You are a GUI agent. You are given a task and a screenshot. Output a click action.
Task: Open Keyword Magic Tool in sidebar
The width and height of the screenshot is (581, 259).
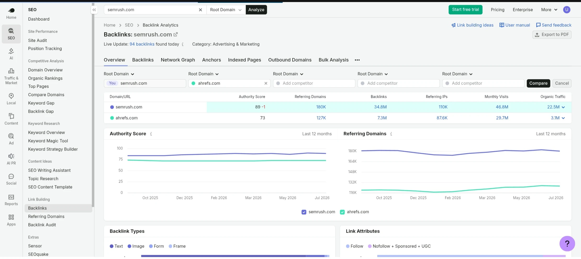point(48,141)
